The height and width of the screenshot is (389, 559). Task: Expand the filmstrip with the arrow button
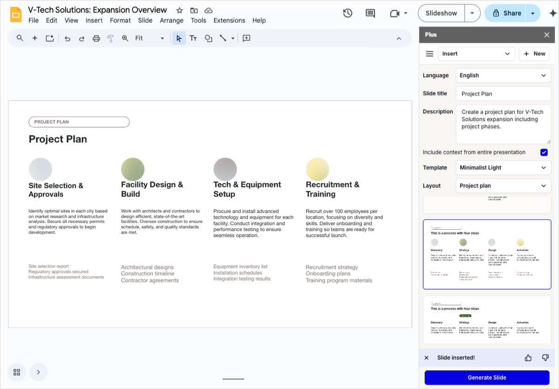pos(39,372)
